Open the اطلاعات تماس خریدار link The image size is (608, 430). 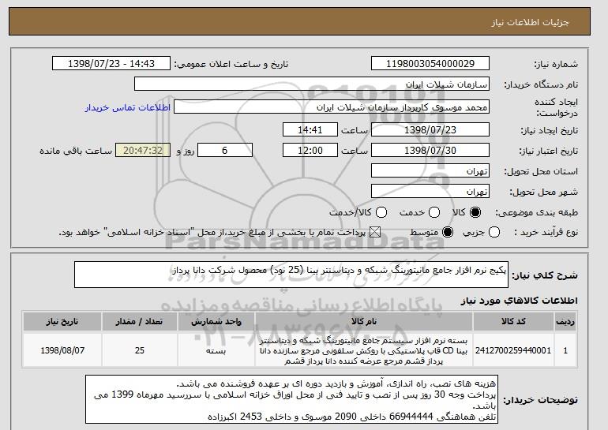click(128, 107)
